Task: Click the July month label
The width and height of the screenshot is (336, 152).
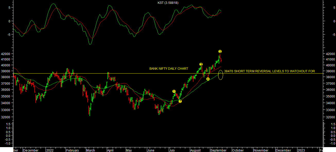Action: click(x=172, y=150)
